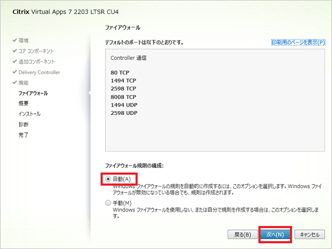This screenshot has width=332, height=249.
Task: Click the checkmark icon beside 環境
Action: click(14, 40)
